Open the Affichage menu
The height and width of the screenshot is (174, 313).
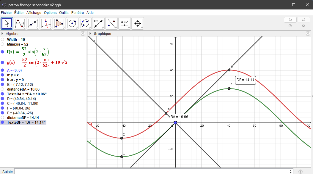(x=34, y=12)
